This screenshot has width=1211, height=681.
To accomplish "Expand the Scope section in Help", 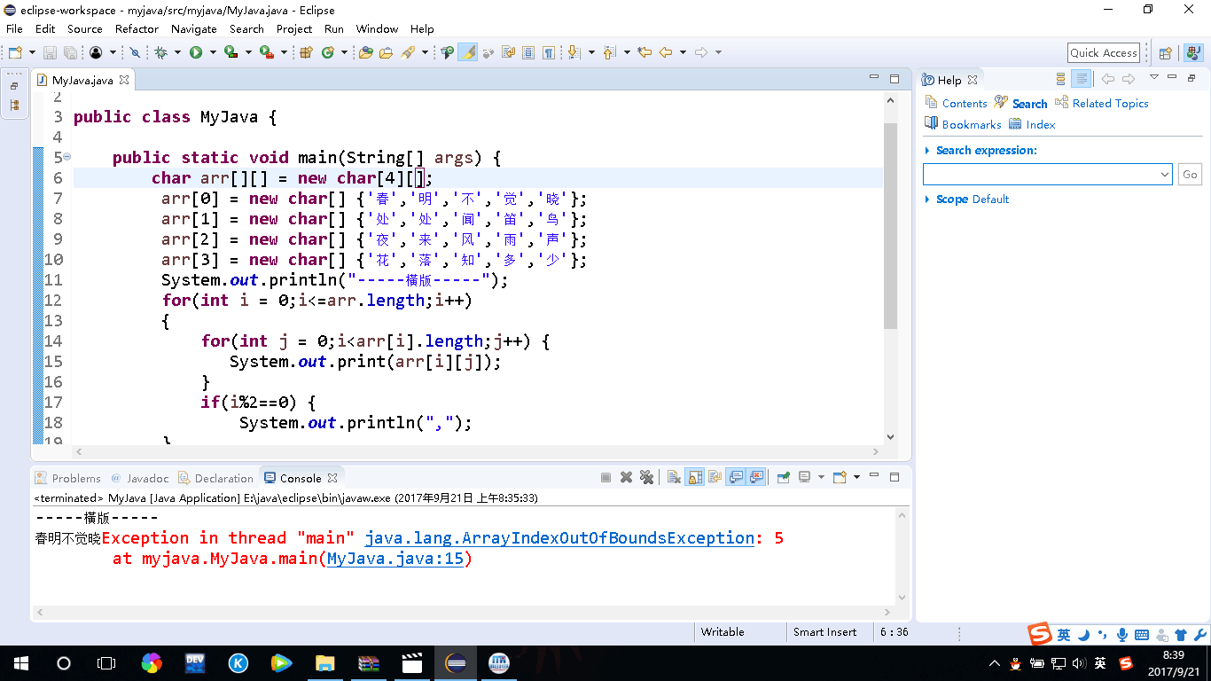I will pos(927,200).
